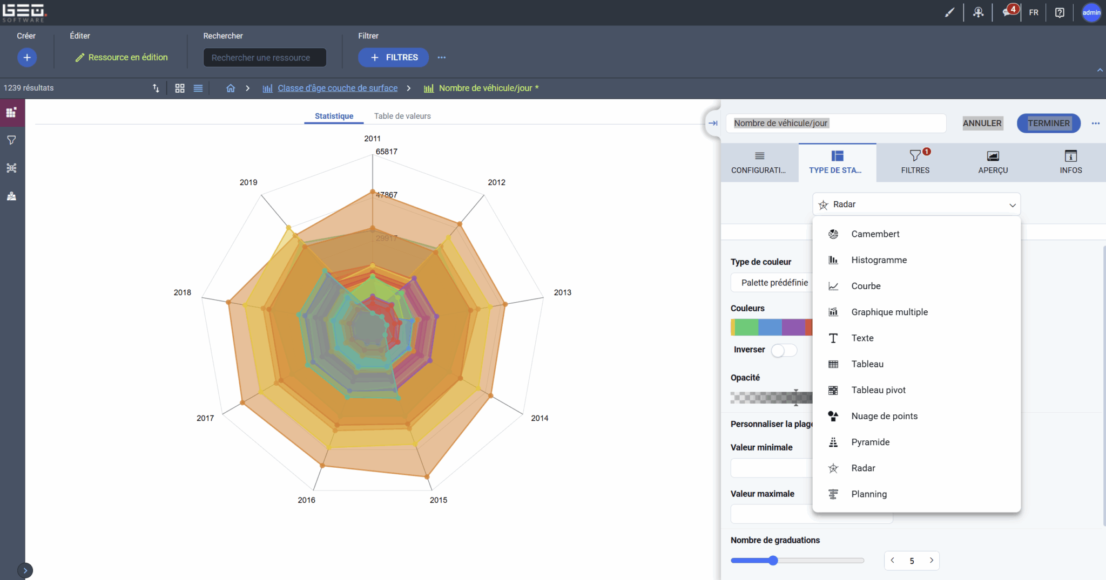Click the help question mark icon
The width and height of the screenshot is (1106, 580).
1060,12
